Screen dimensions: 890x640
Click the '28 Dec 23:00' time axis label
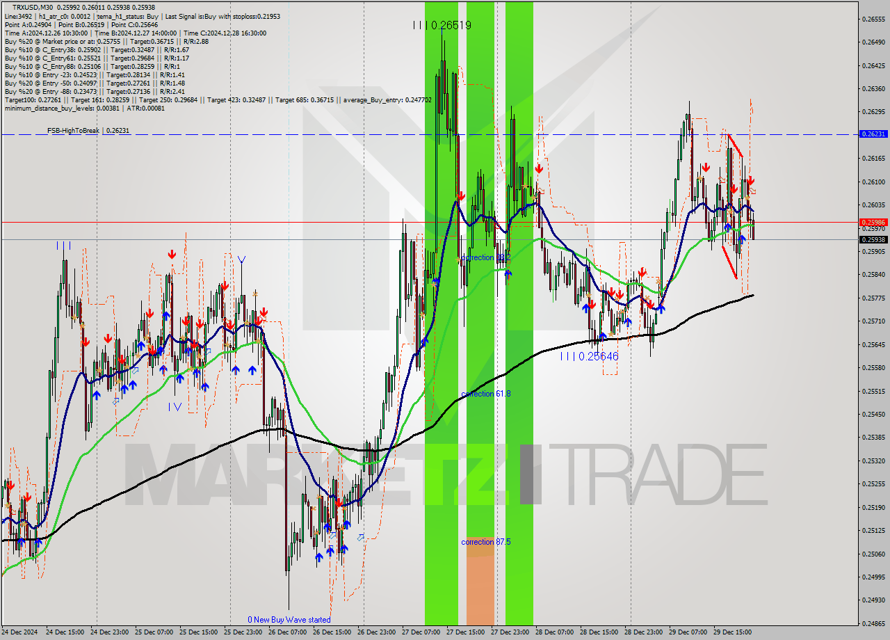pyautogui.click(x=643, y=632)
